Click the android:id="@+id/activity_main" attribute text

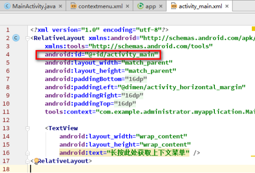coord(101,55)
